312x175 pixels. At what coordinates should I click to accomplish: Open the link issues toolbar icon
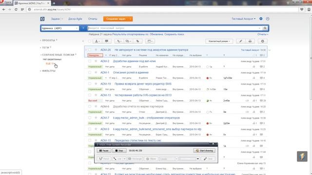[x=128, y=41]
